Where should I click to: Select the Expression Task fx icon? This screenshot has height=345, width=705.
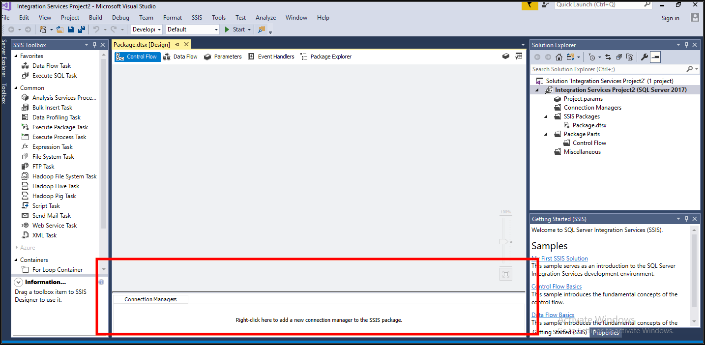pyautogui.click(x=25, y=147)
